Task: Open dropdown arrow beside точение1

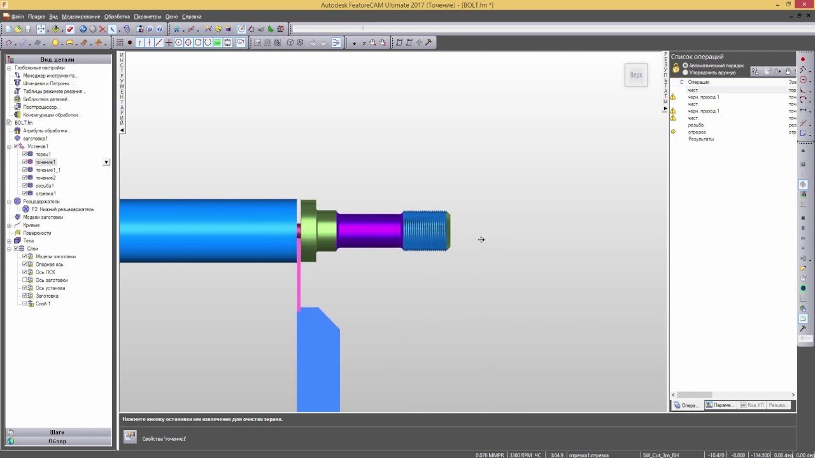Action: pos(106,162)
